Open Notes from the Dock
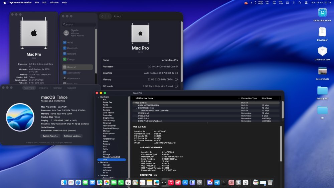Image resolution: width=334 pixels, height=188 pixels. pyautogui.click(x=150, y=182)
